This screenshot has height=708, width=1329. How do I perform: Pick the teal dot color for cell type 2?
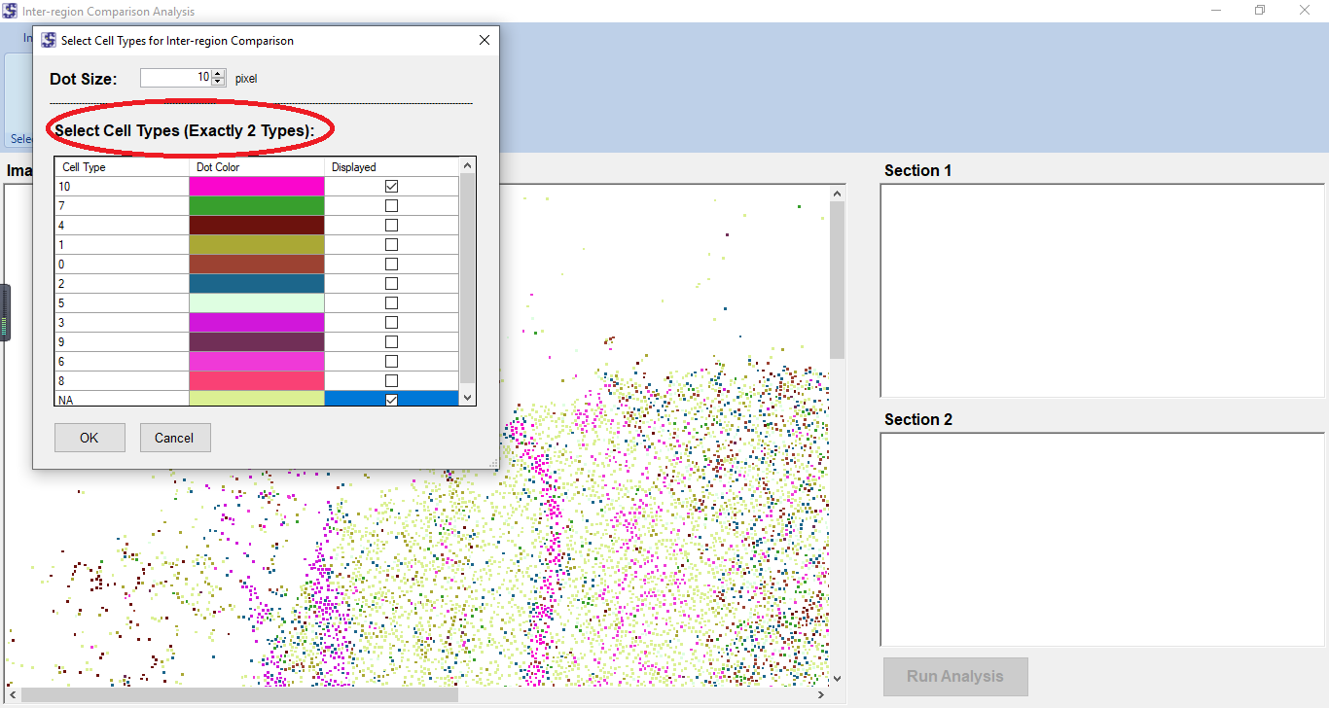257,283
